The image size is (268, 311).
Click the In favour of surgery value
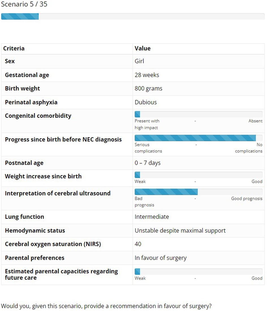tap(161, 258)
